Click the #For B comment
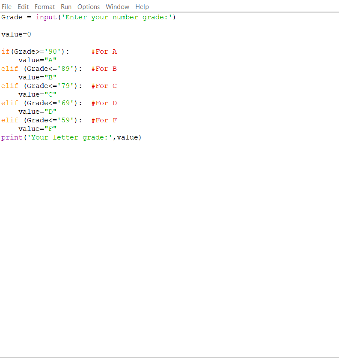This screenshot has width=339, height=358. 104,69
